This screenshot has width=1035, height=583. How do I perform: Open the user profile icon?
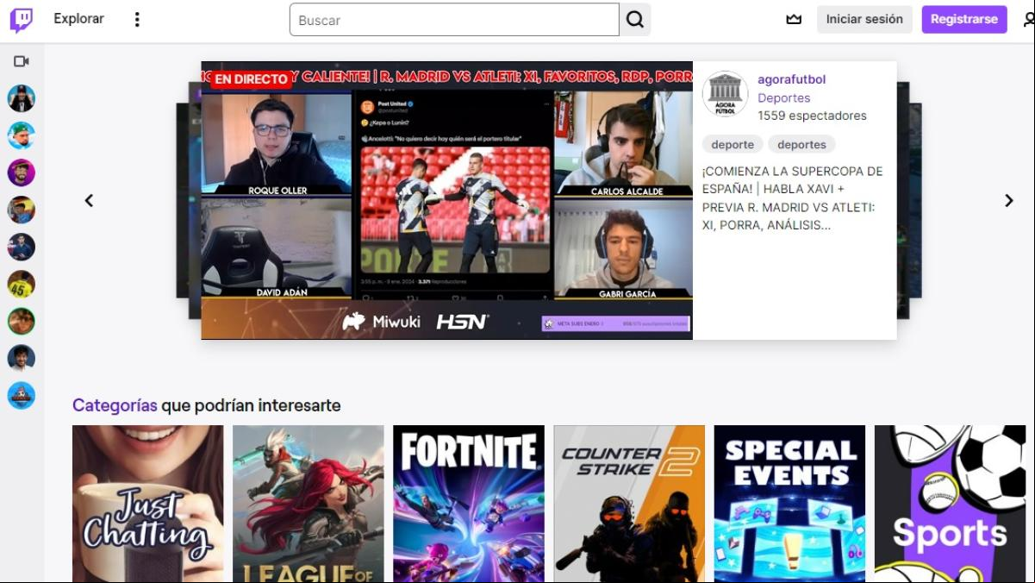[x=1028, y=19]
